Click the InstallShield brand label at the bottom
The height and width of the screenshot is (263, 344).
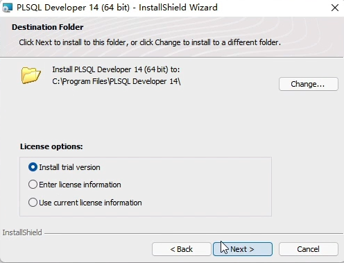22,232
